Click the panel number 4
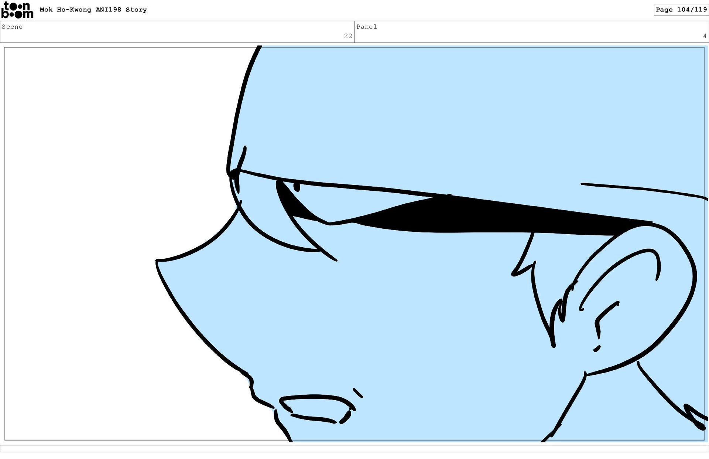The height and width of the screenshot is (459, 709). pyautogui.click(x=704, y=36)
